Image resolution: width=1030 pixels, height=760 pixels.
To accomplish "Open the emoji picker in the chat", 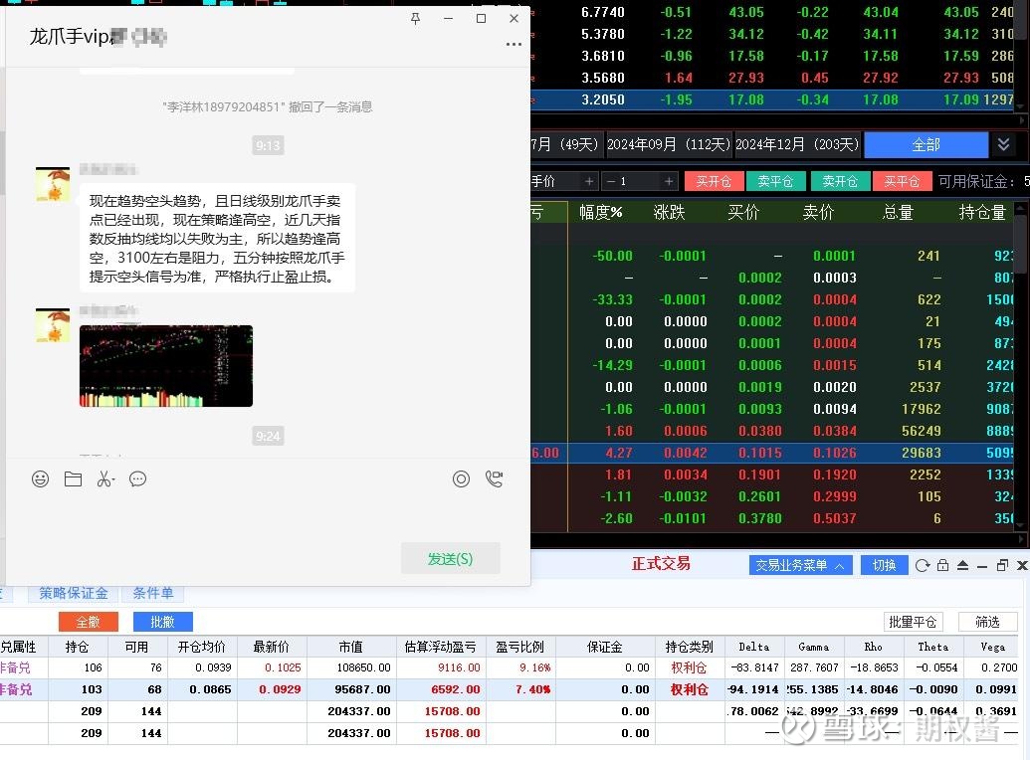I will [x=40, y=478].
